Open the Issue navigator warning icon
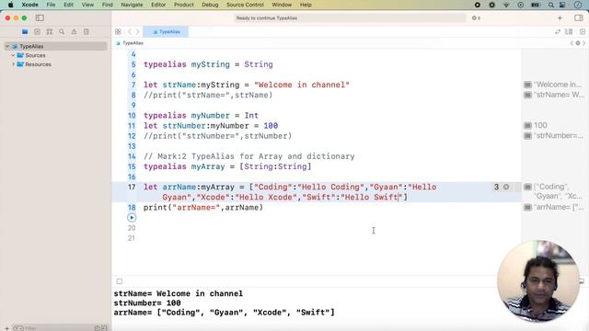Viewport: 589px width, 331px height. 74,32
